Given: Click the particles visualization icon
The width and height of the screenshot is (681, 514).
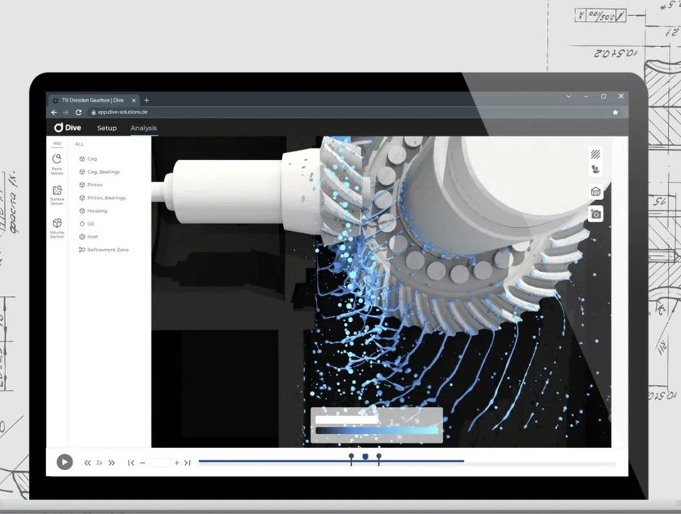Looking at the screenshot, I should pos(595,168).
